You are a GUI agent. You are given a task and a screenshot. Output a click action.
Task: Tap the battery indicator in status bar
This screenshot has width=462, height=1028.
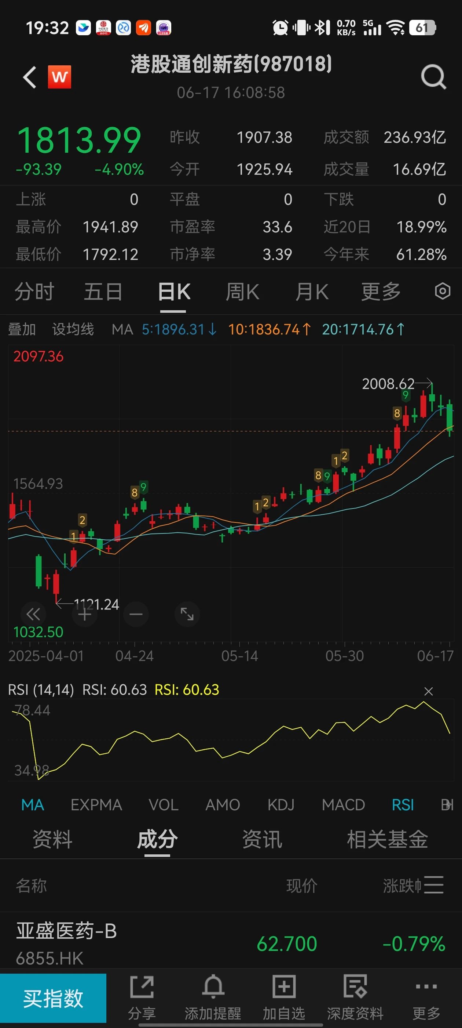pyautogui.click(x=422, y=28)
